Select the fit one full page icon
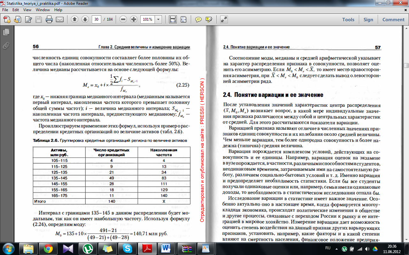This screenshot has height=255, width=409. (183, 19)
